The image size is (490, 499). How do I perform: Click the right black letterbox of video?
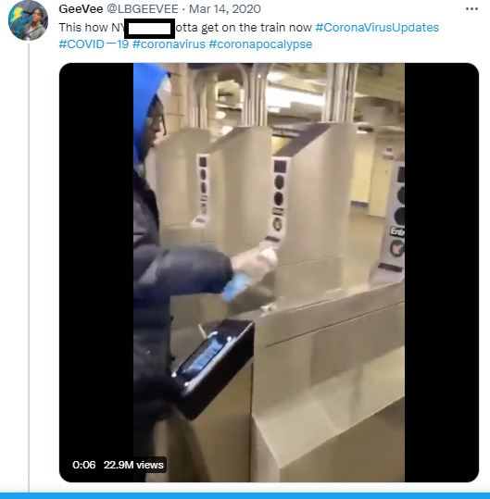coord(442,272)
